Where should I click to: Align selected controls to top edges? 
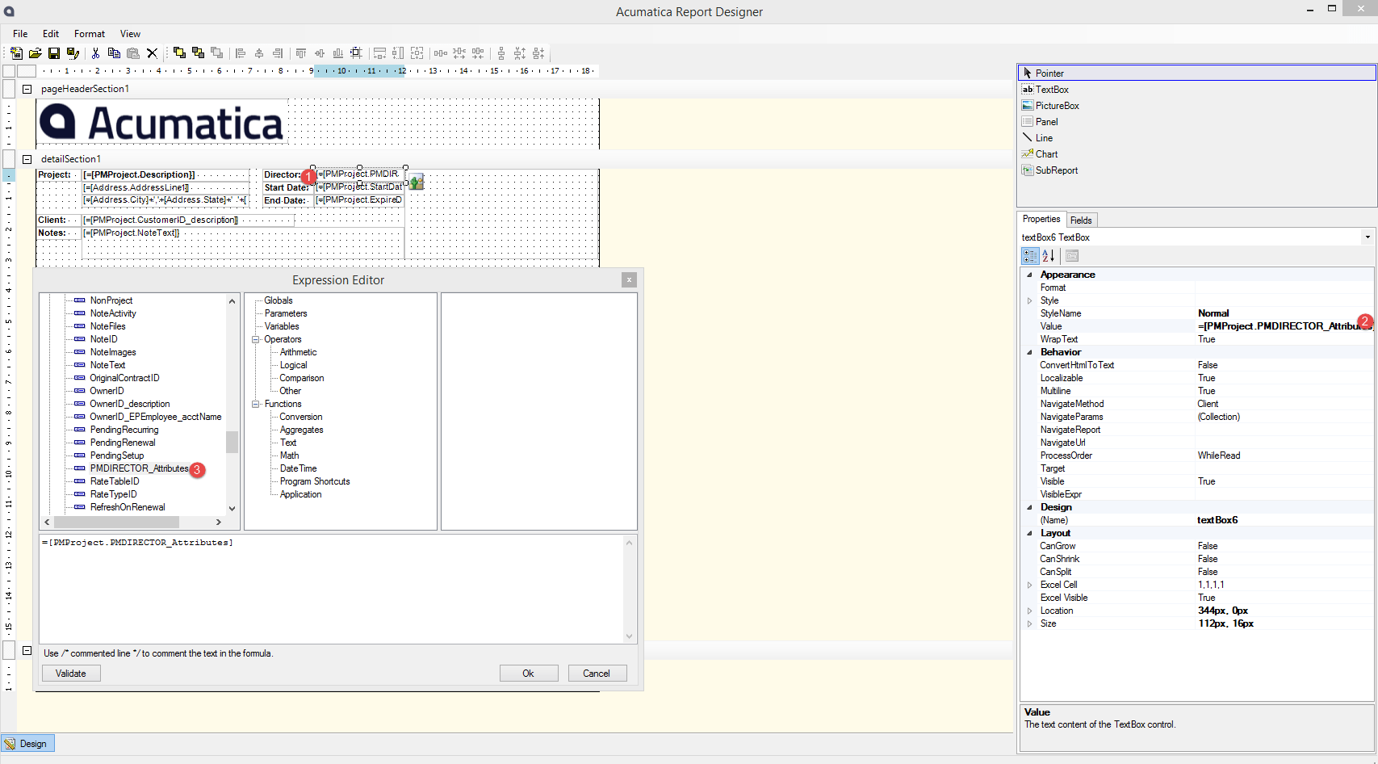[301, 53]
